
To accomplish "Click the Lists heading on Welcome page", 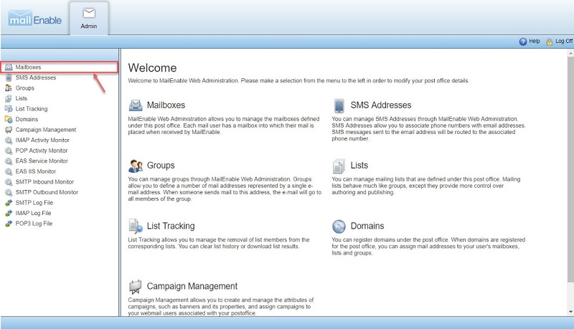I will click(x=359, y=166).
